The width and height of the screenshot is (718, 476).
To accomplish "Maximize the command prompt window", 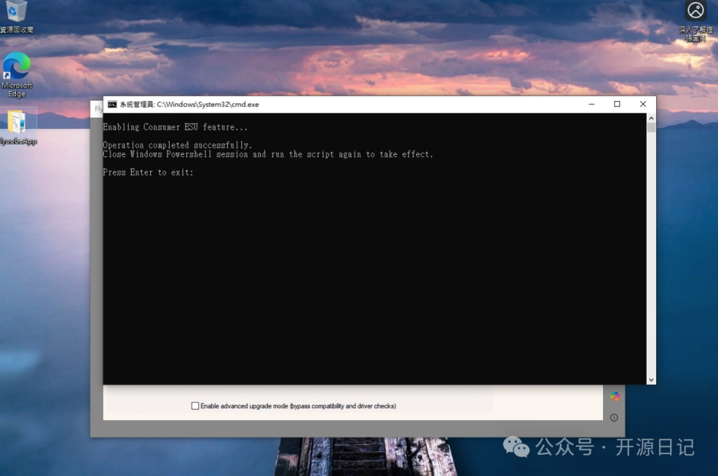I will 617,104.
